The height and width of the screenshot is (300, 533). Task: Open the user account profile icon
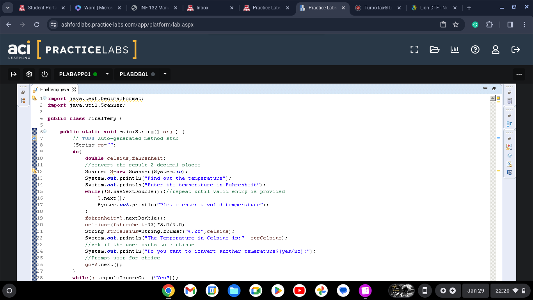coord(496,50)
